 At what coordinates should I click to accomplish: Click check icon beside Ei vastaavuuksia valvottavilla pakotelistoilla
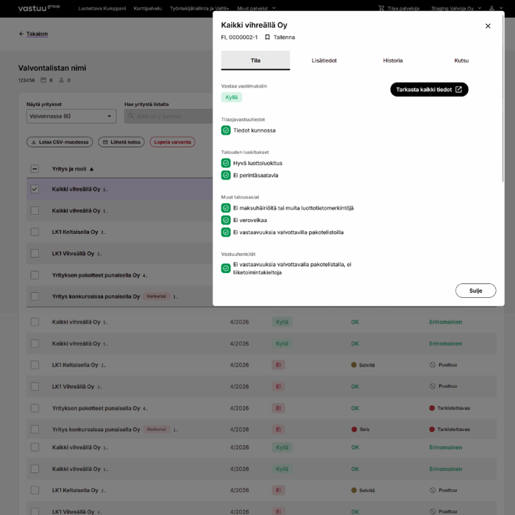click(x=226, y=232)
